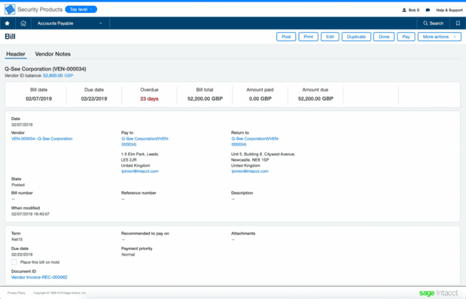Switch to the Vendor Notes tab
The width and height of the screenshot is (466, 299).
click(x=53, y=54)
